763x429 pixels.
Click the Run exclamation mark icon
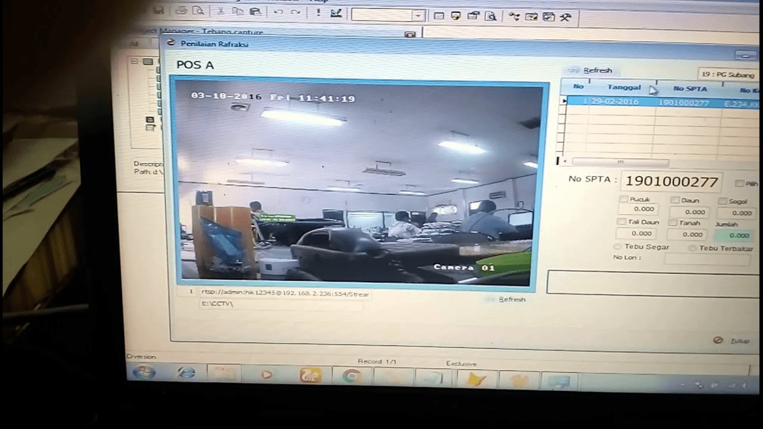pyautogui.click(x=319, y=13)
